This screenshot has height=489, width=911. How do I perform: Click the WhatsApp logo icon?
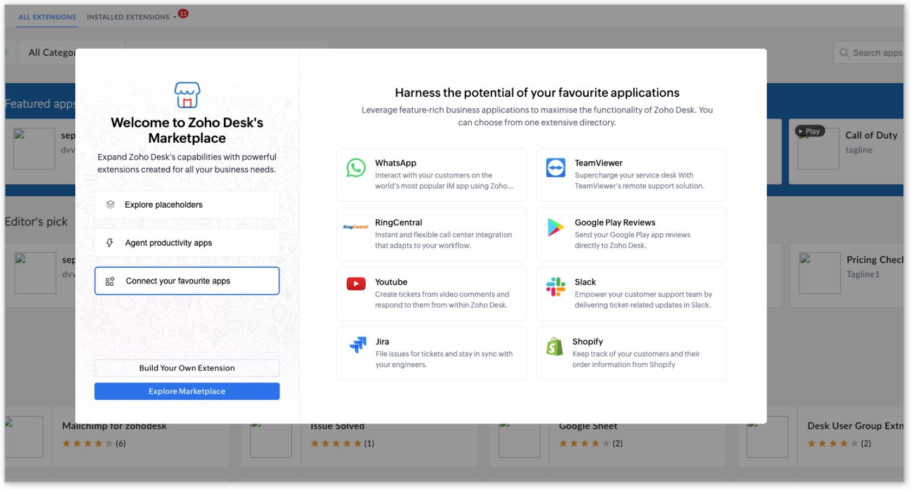pos(356,168)
